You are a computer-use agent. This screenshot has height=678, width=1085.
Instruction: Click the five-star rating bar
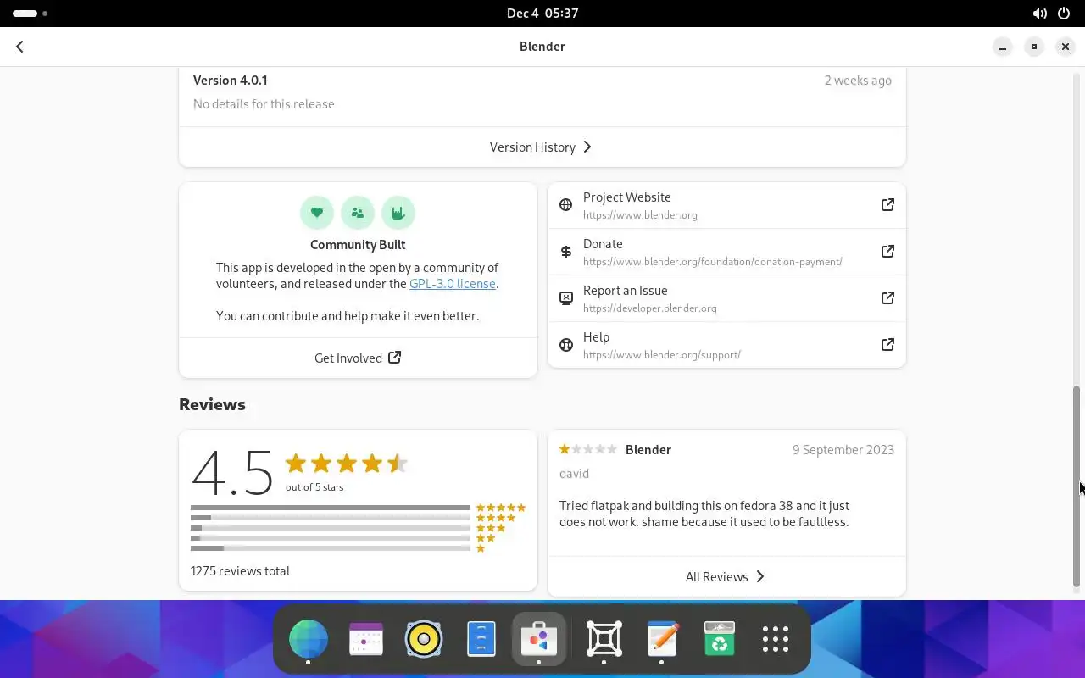pyautogui.click(x=331, y=508)
